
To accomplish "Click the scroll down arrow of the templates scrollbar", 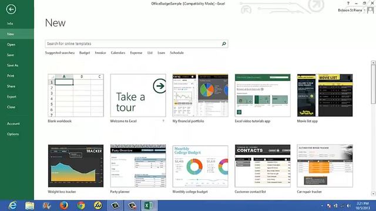I will (x=373, y=194).
